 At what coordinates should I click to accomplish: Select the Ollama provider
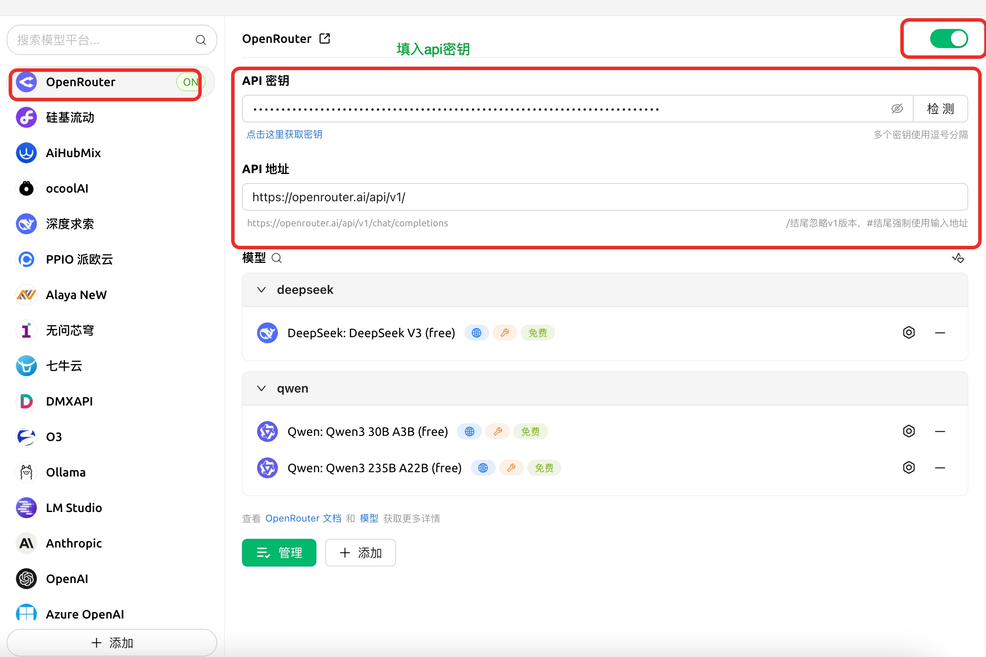[66, 472]
